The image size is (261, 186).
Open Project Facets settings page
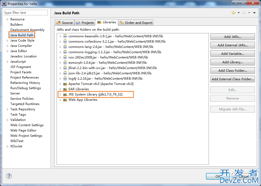(21, 72)
